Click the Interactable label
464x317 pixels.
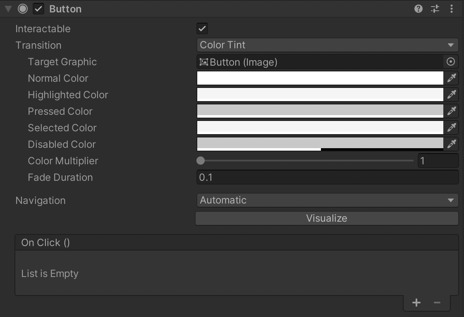(x=43, y=29)
